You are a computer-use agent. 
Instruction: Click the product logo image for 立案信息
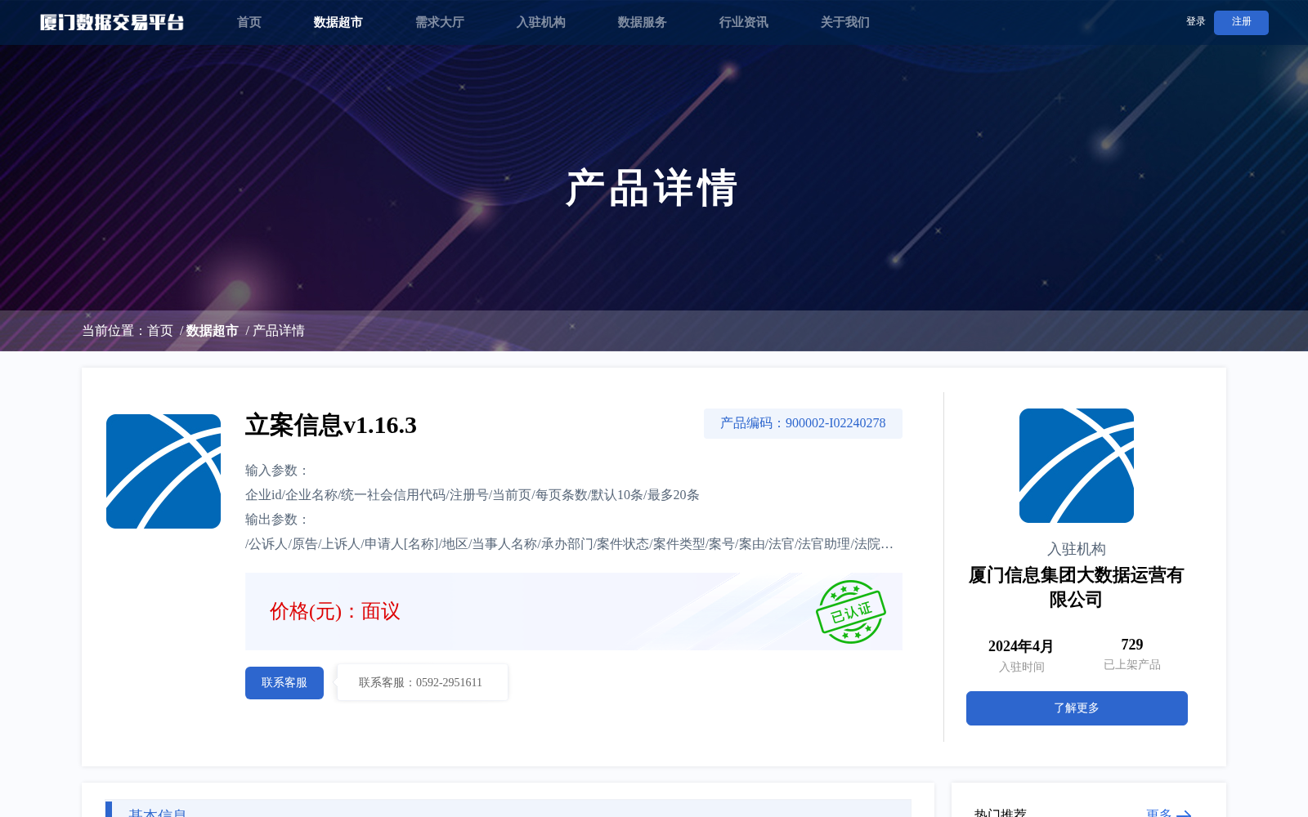pos(163,471)
